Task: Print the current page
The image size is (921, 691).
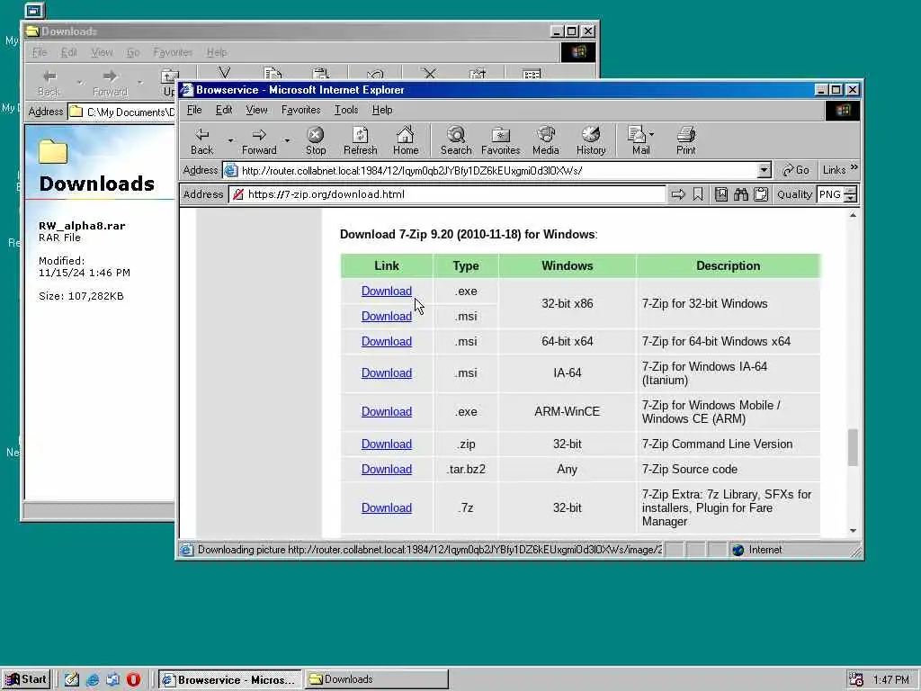Action: pos(685,141)
